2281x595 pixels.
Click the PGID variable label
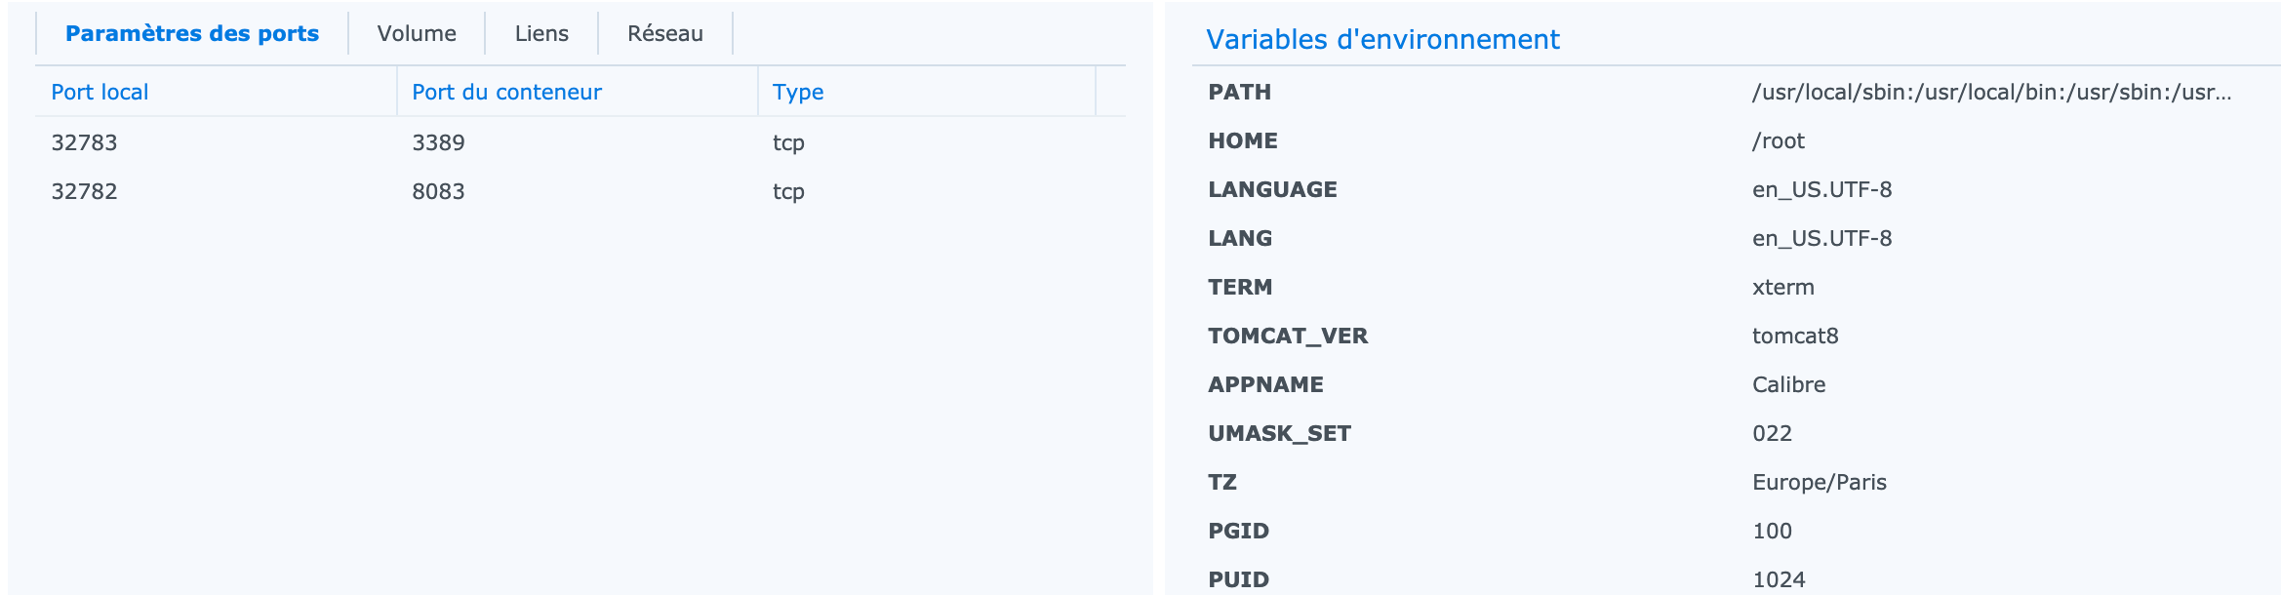1238,532
